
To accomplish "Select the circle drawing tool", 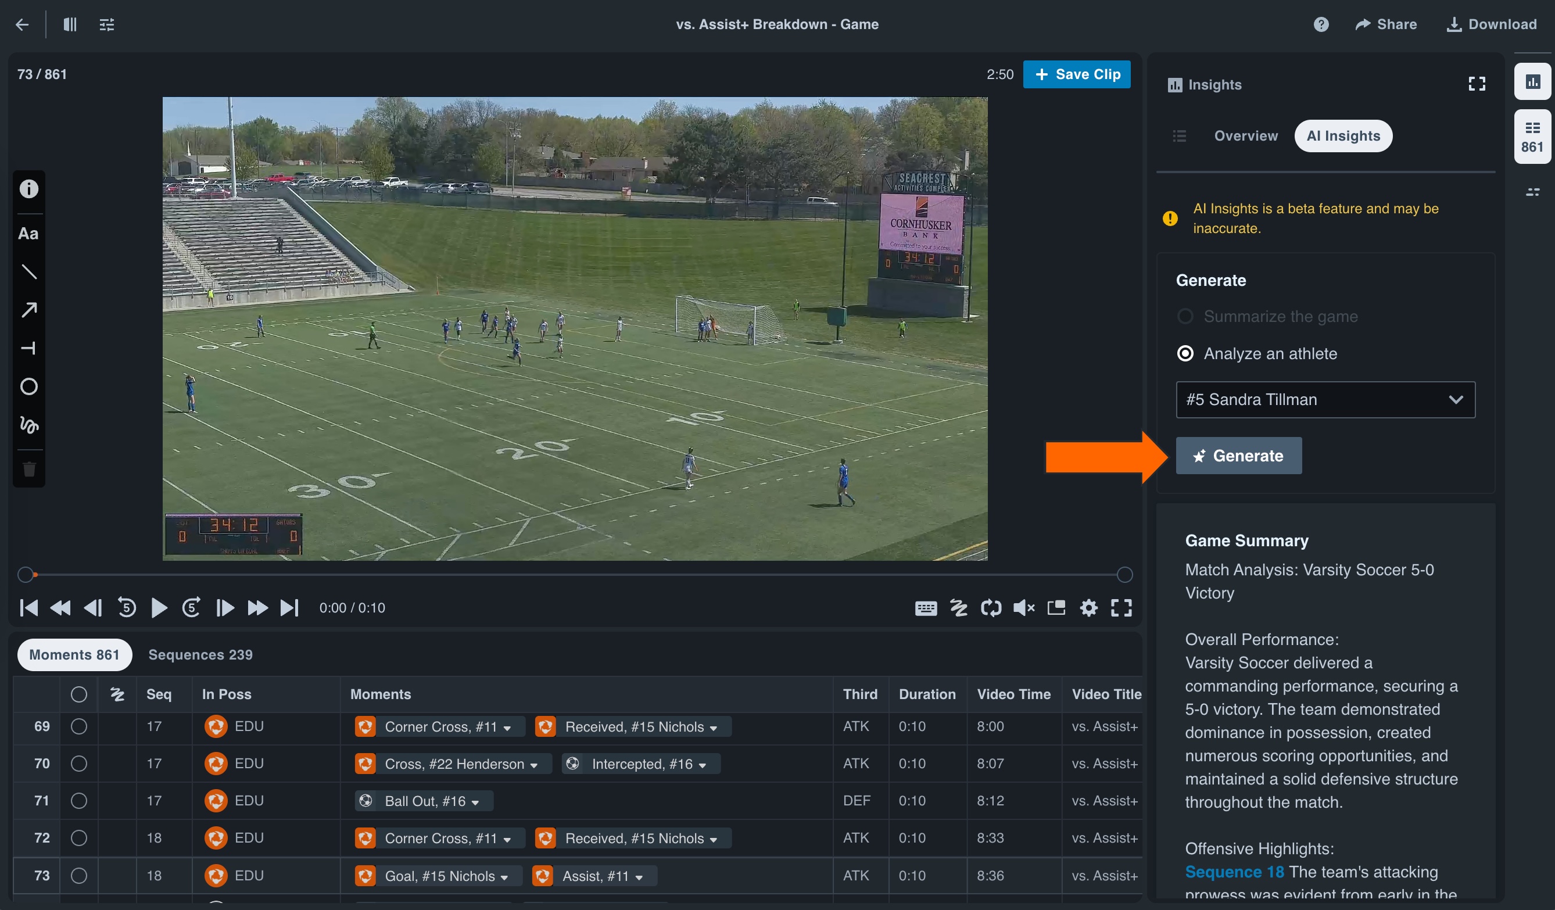I will click(x=28, y=386).
